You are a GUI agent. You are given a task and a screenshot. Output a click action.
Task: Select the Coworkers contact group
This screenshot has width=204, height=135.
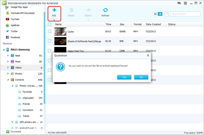coord(28,110)
